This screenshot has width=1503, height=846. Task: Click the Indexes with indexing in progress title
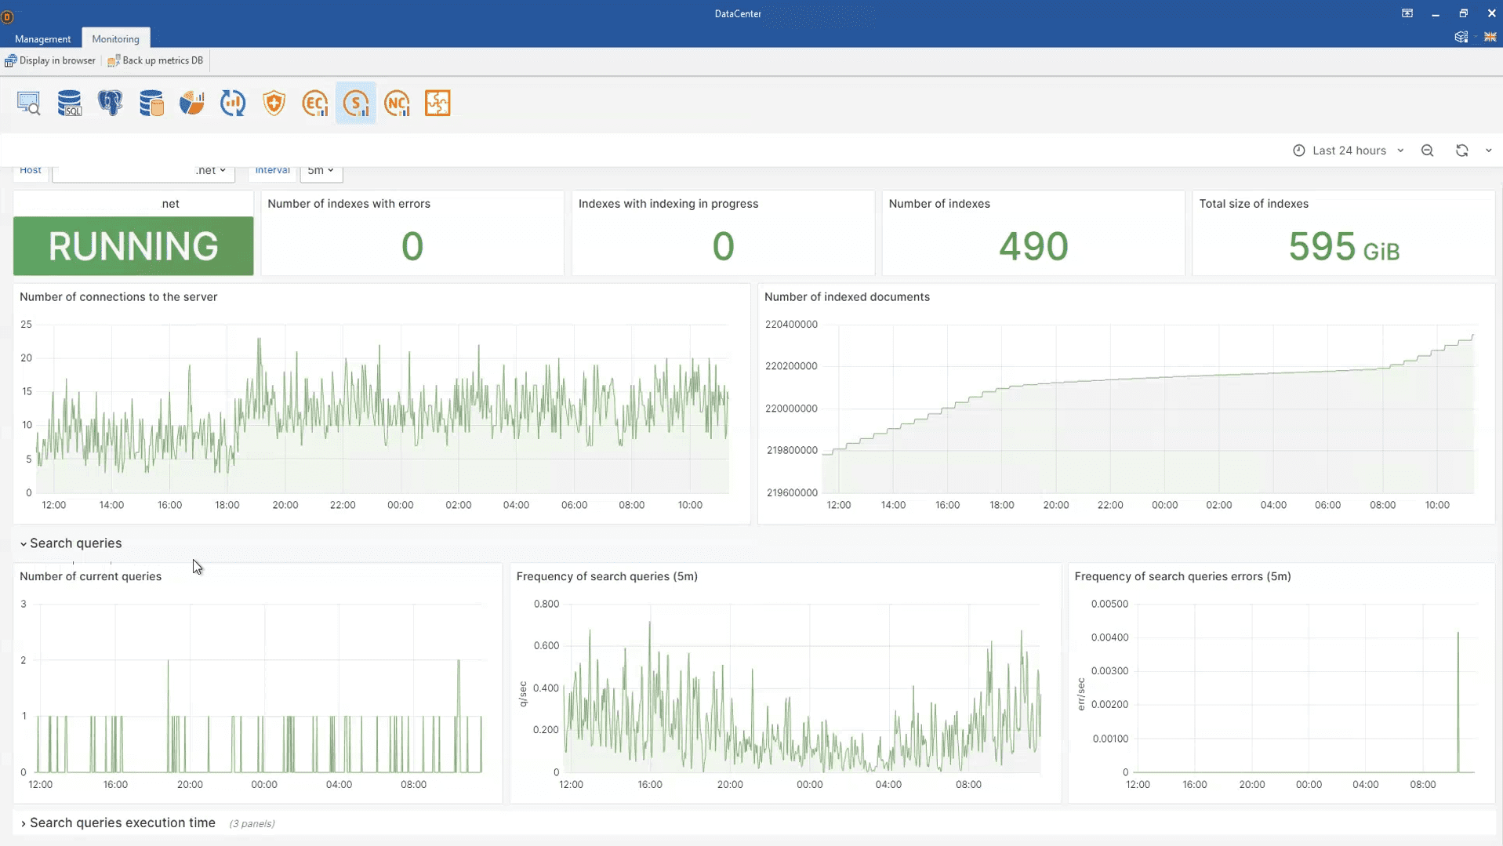tap(668, 204)
